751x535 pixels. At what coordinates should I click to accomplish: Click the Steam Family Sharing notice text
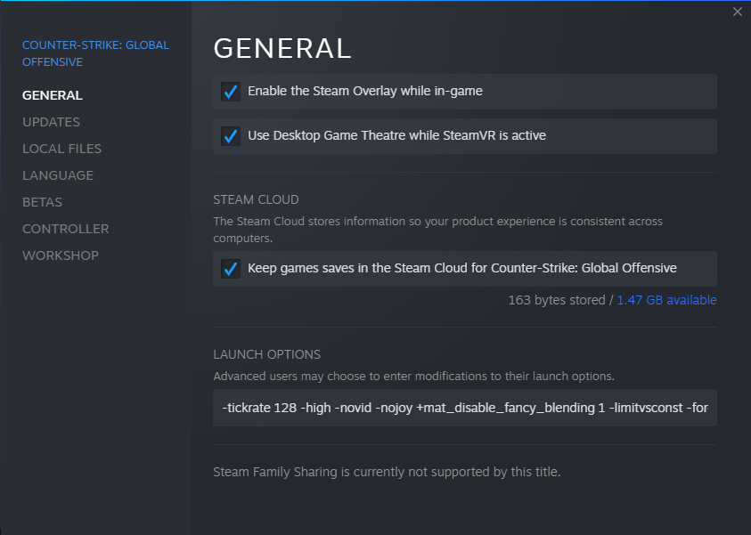pos(387,472)
